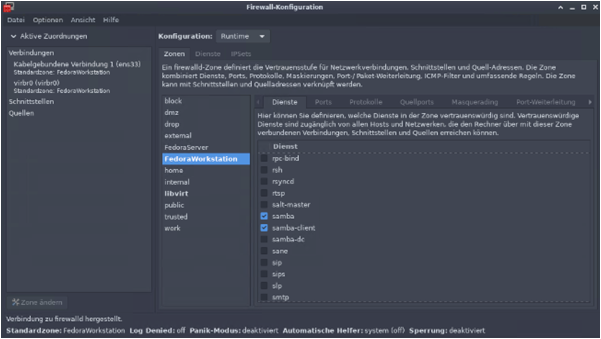Enable the salt-master service checkbox
The image size is (601, 339).
point(264,204)
